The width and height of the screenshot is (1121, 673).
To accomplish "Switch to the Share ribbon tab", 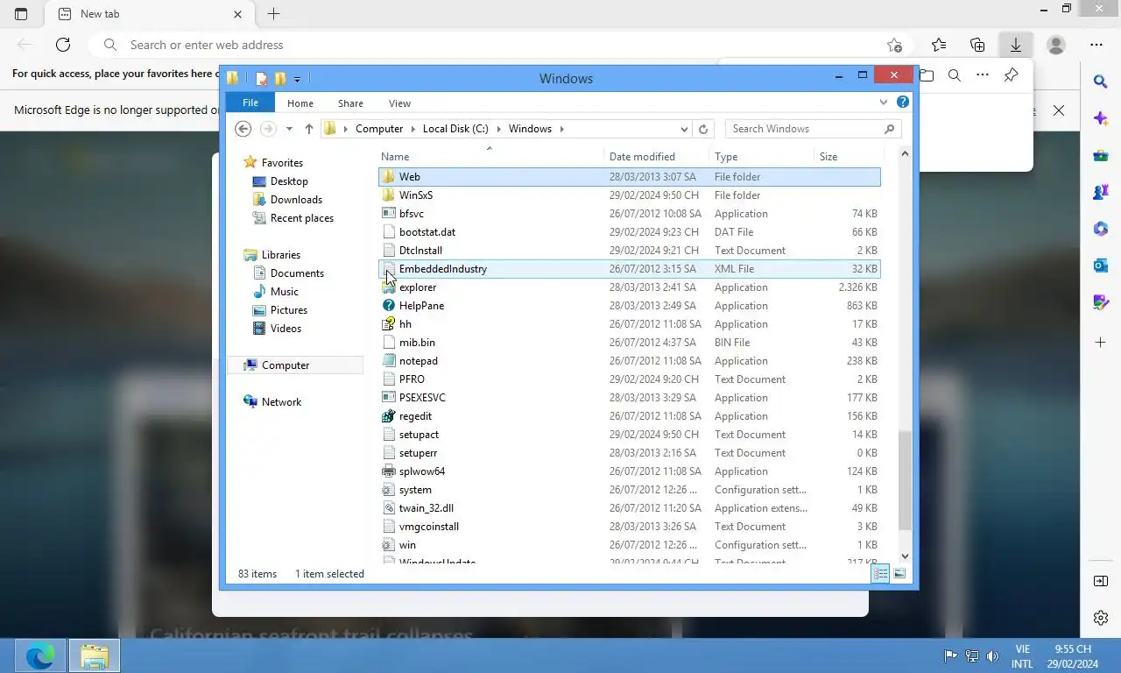I will coord(350,103).
